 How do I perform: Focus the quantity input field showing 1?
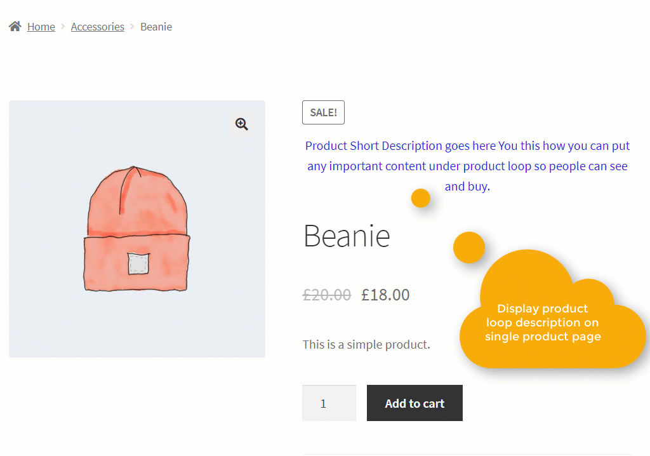point(329,403)
